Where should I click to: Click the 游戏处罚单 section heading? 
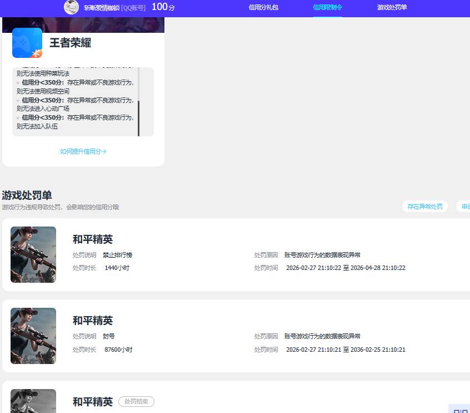(27, 195)
